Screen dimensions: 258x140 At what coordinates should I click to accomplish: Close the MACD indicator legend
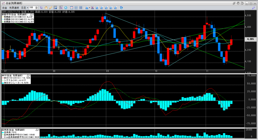[x=30, y=75]
